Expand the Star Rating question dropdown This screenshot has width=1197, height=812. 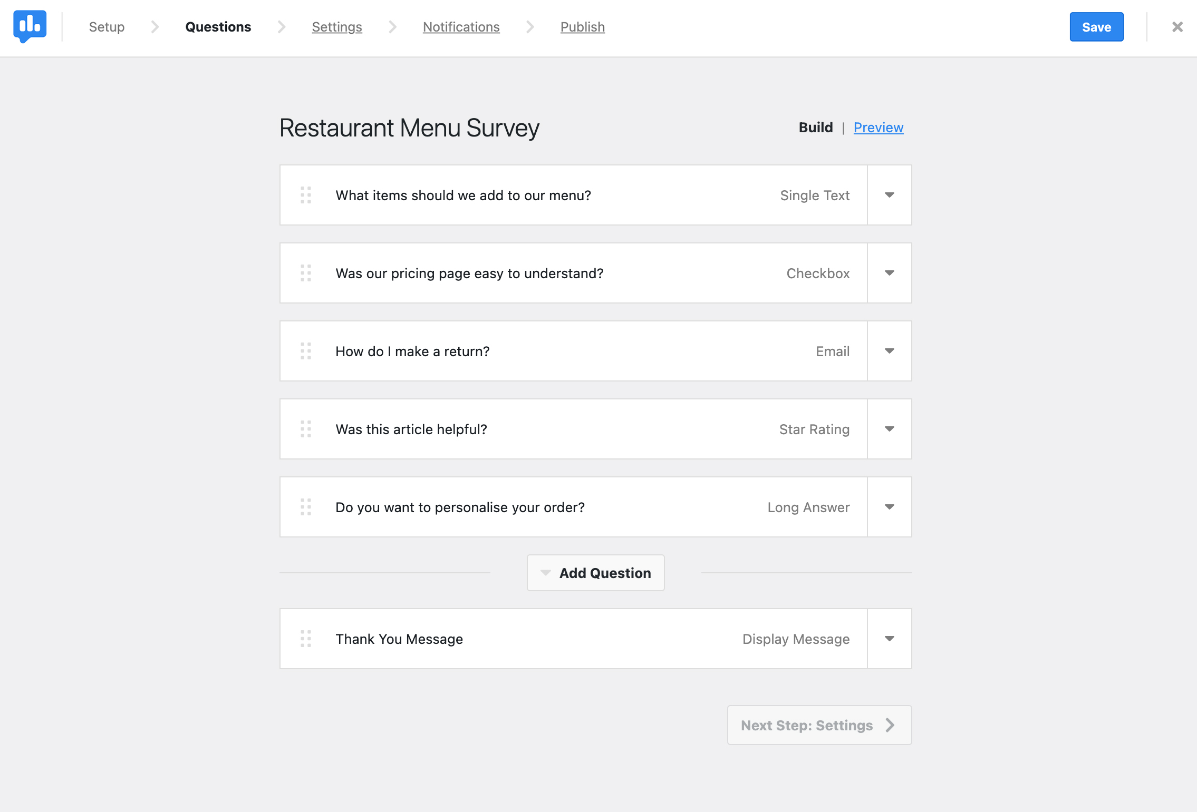coord(890,428)
